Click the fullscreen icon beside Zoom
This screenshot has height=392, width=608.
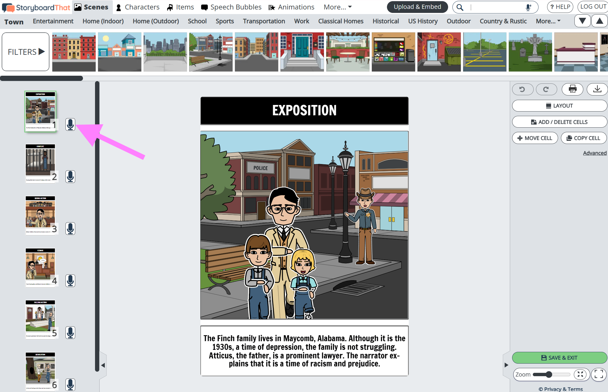click(x=599, y=374)
